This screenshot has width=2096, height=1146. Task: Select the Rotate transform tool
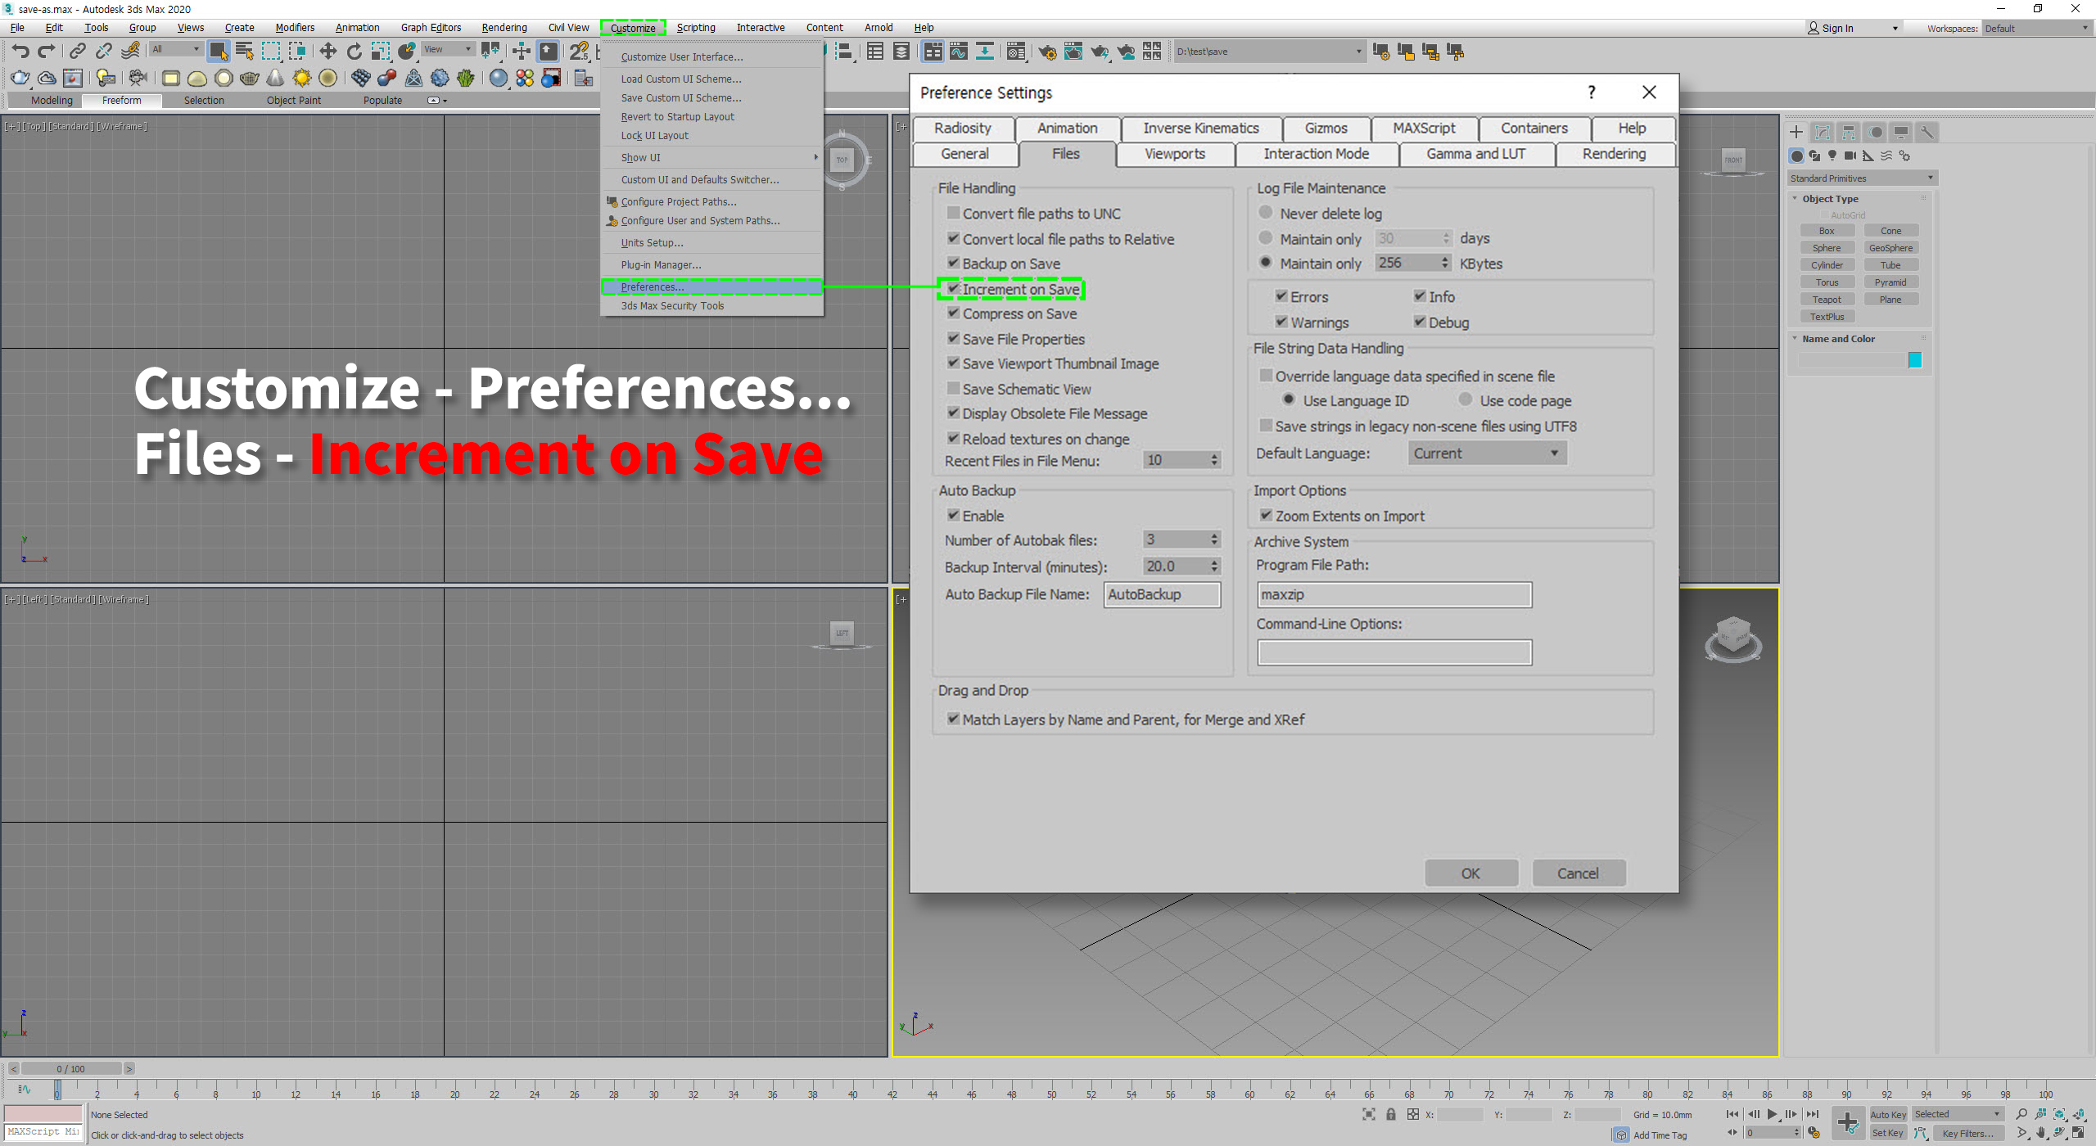tap(354, 52)
